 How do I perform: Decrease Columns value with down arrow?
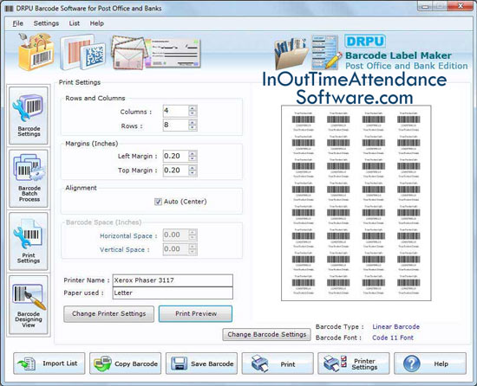193,113
